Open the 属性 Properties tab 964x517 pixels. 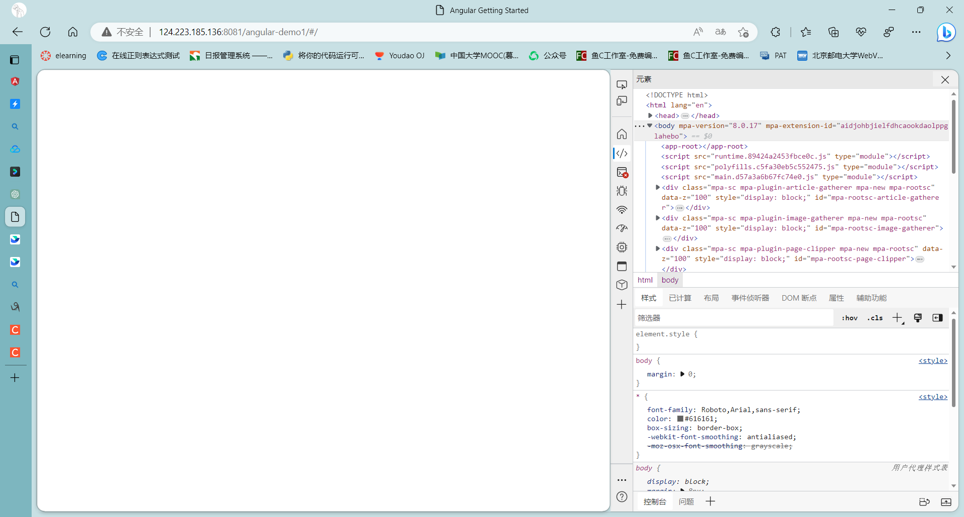click(836, 298)
